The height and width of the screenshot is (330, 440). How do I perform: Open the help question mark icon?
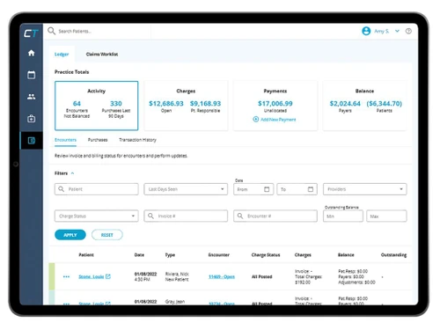click(x=408, y=31)
